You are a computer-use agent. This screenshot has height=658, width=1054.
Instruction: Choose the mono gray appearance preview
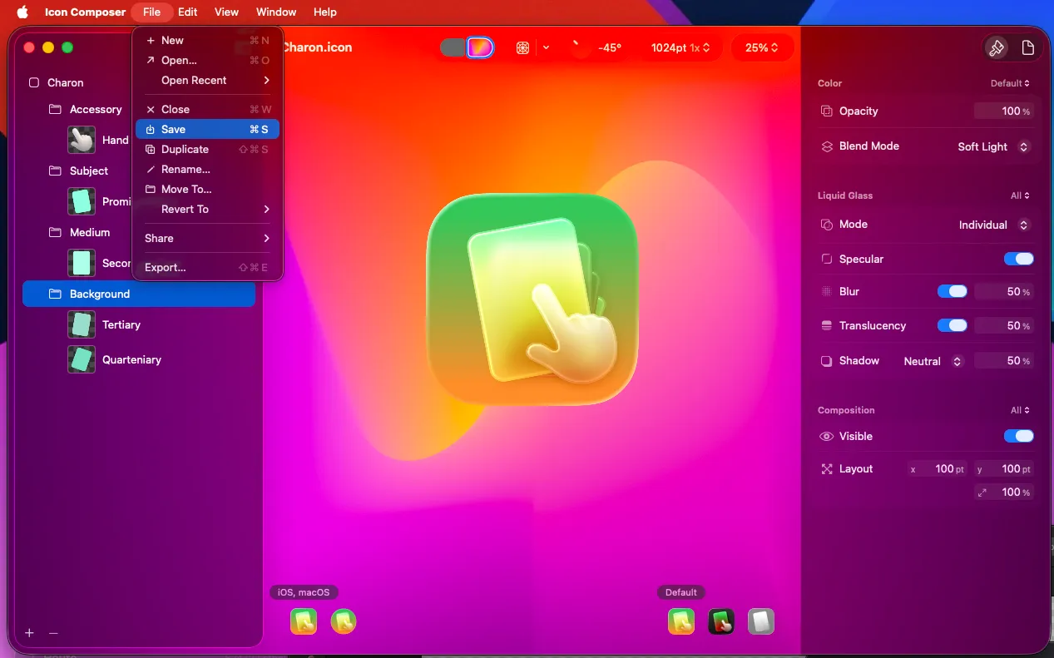pyautogui.click(x=761, y=621)
